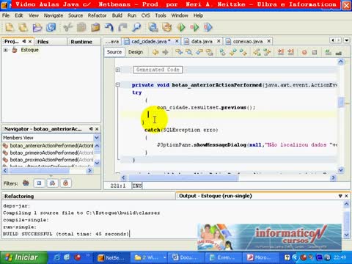Toggle the Show Inherited Members filter
Screen dimensions: 352x264
tap(26, 183)
